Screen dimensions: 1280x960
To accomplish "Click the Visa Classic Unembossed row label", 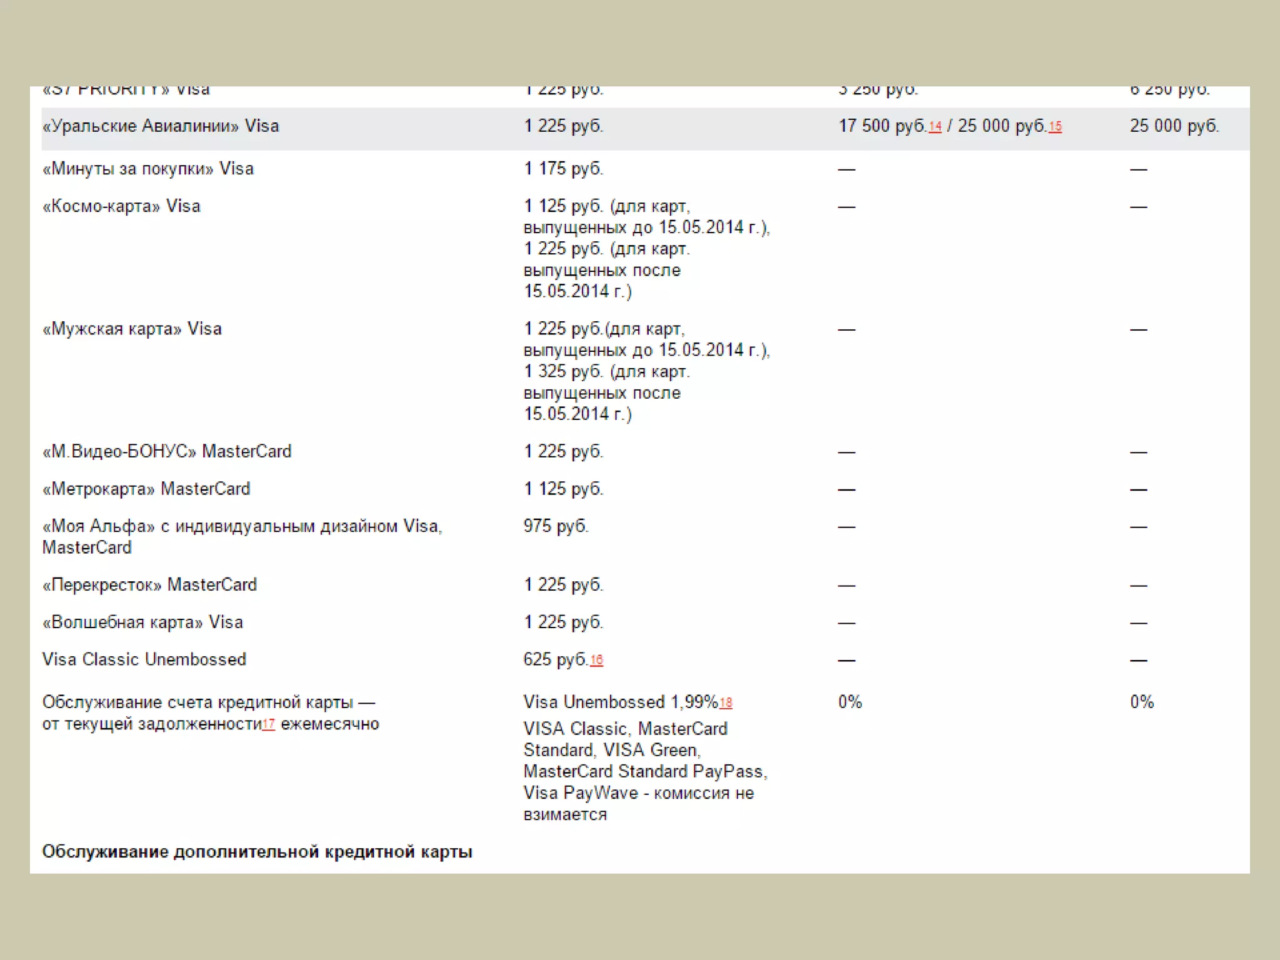I will (144, 659).
